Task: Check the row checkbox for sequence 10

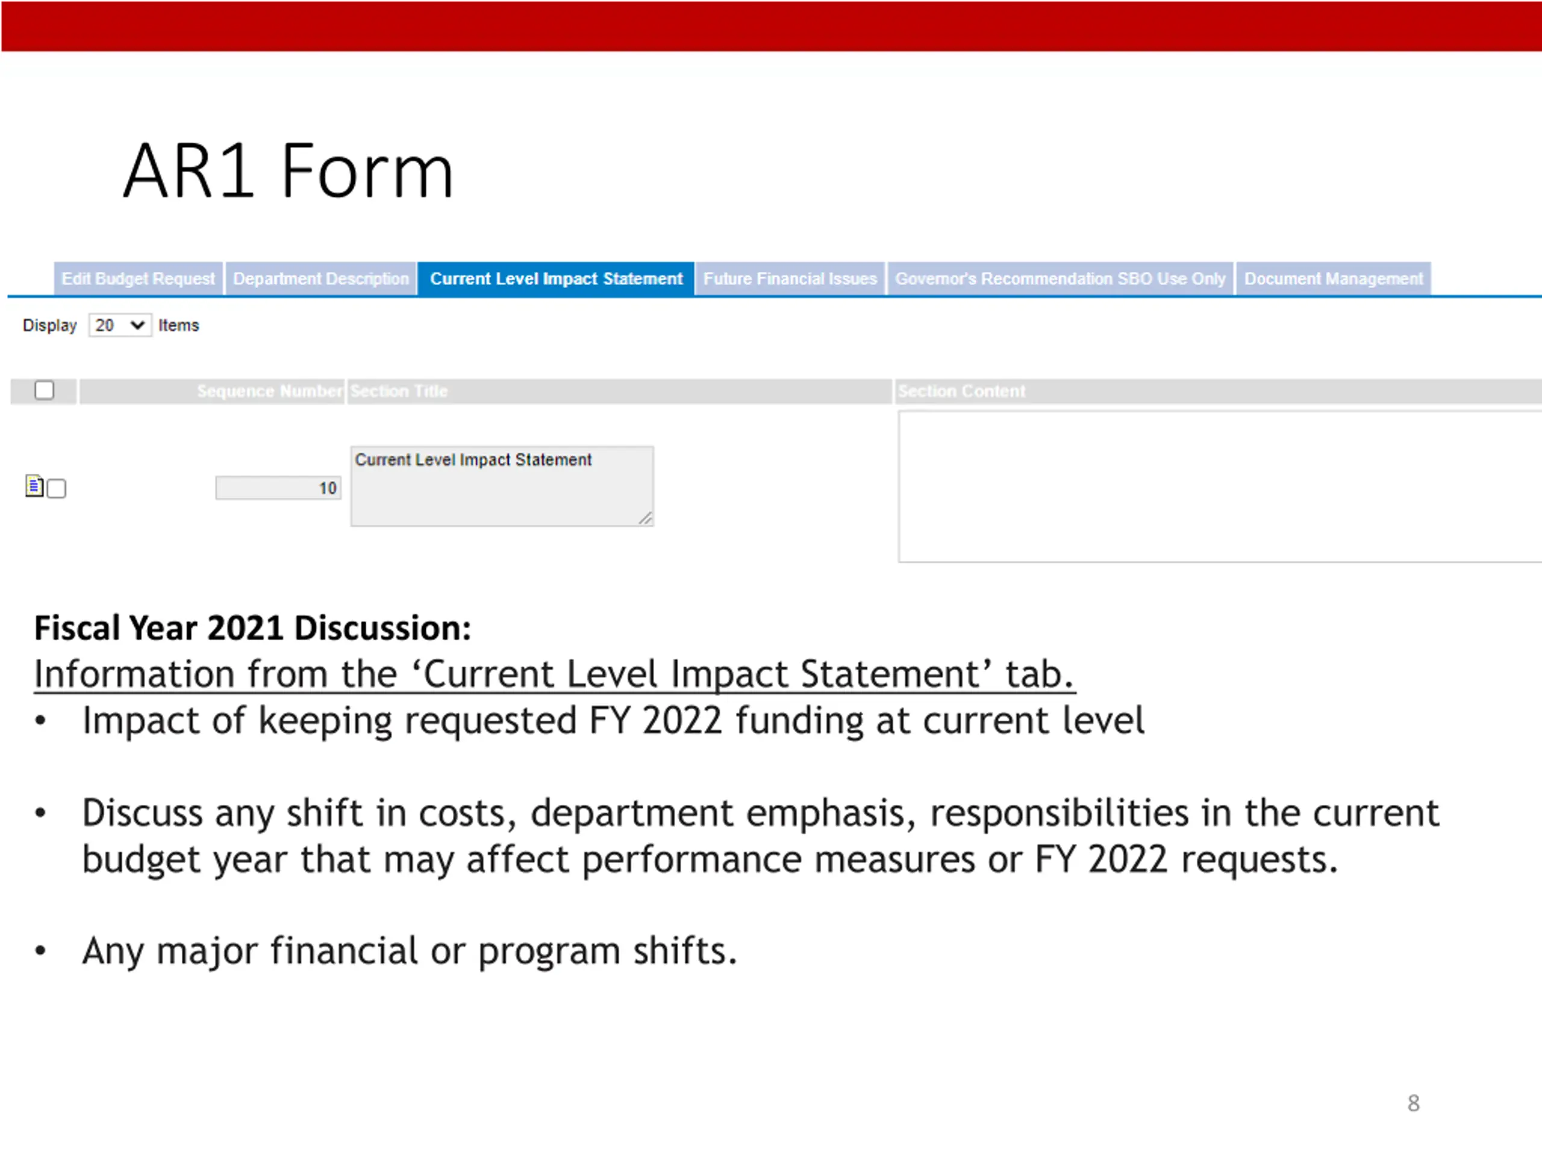Action: click(57, 488)
